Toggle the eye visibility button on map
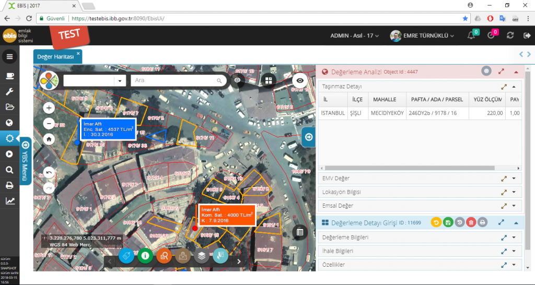Viewport: 535px width, 285px height. tap(300, 80)
